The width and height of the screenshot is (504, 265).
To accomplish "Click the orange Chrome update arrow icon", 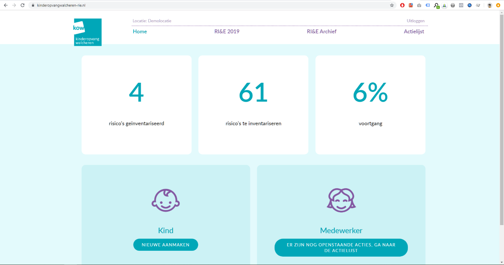I will (x=498, y=5).
